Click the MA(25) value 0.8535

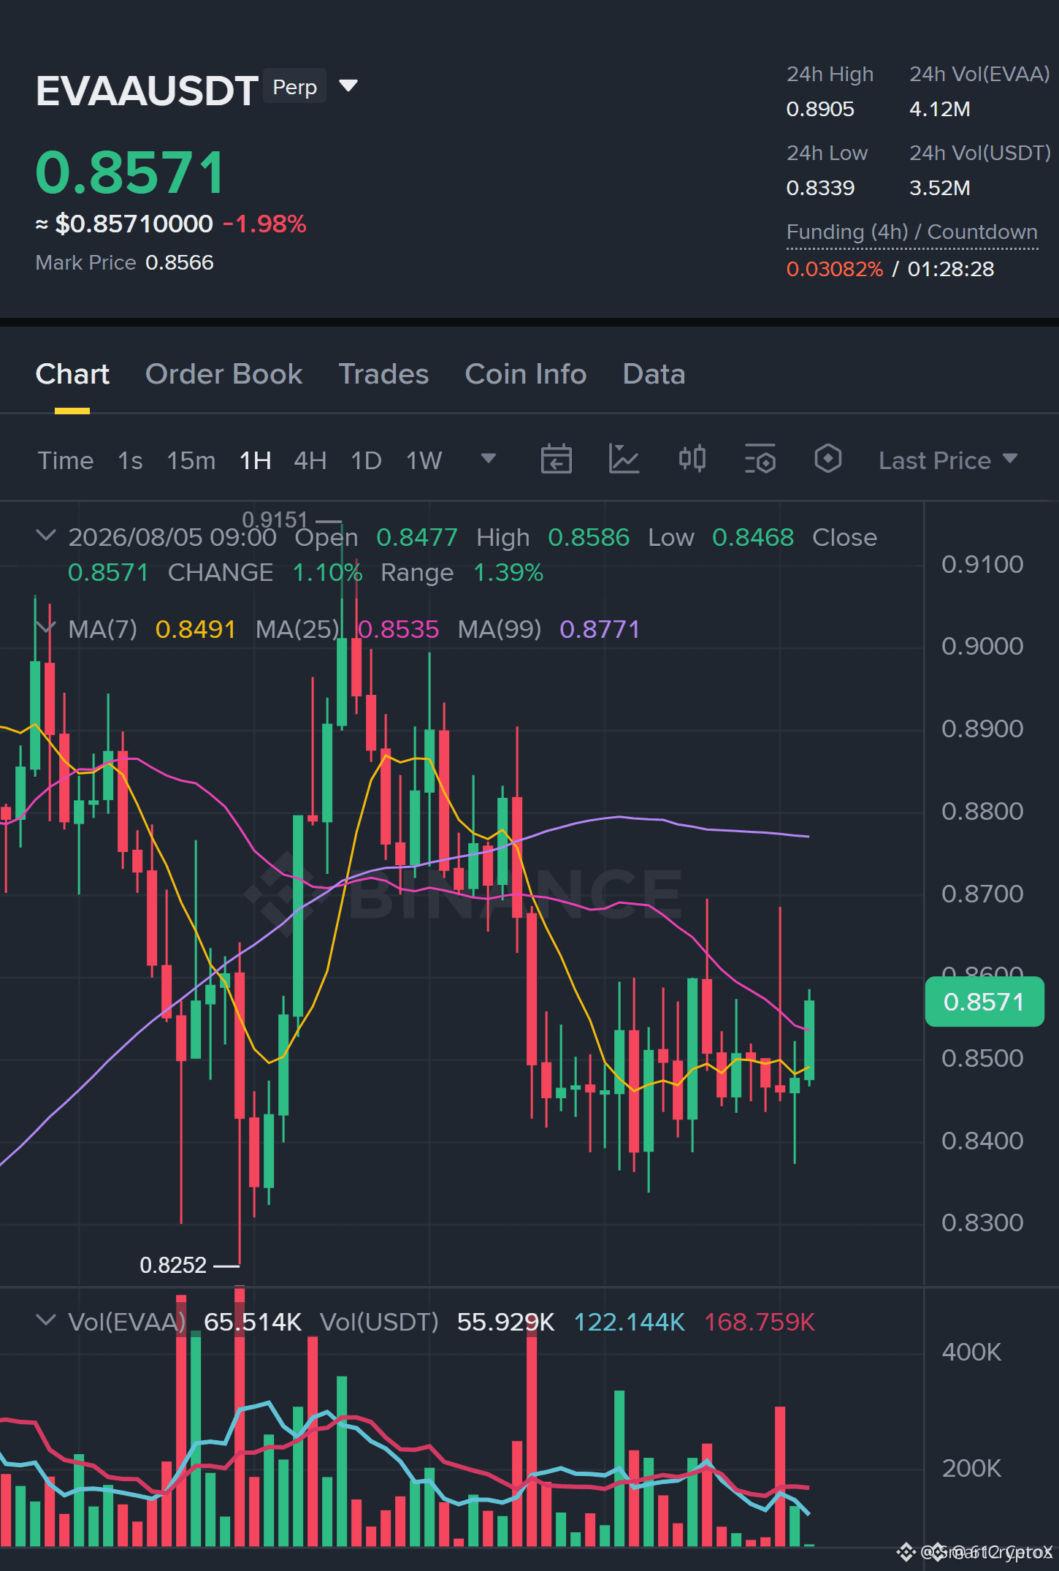398,629
